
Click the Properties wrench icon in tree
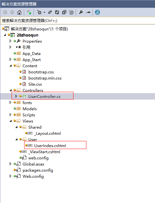click(19, 41)
